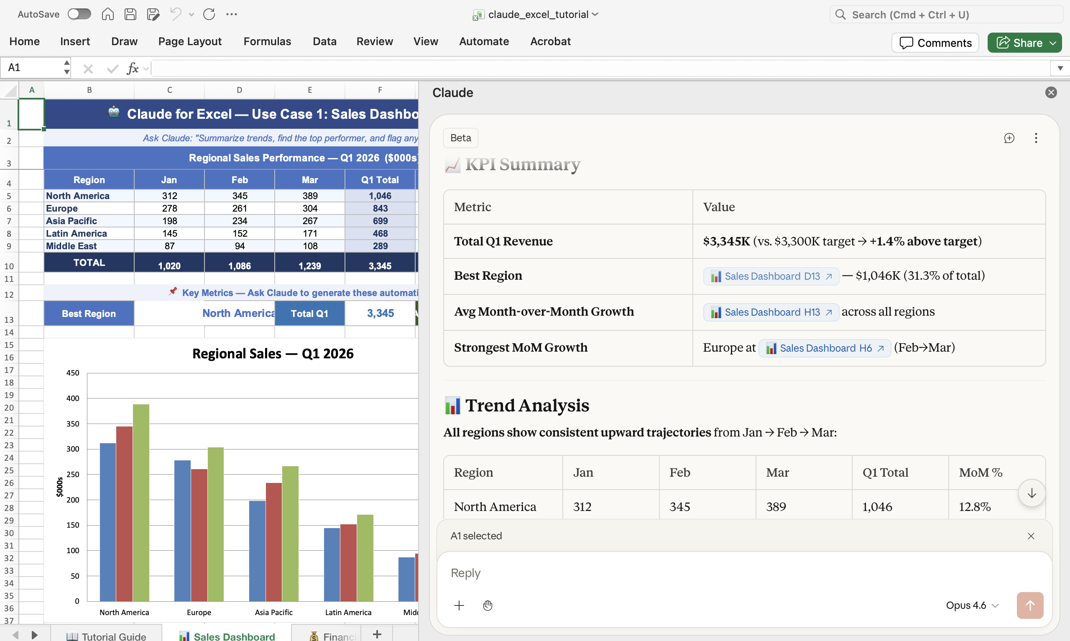Enable the AutoSave toggle

[x=79, y=14]
